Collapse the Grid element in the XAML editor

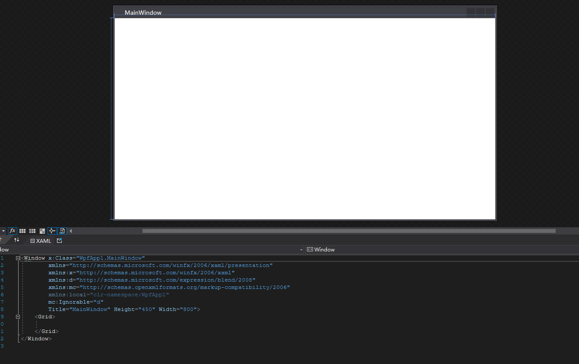click(18, 316)
